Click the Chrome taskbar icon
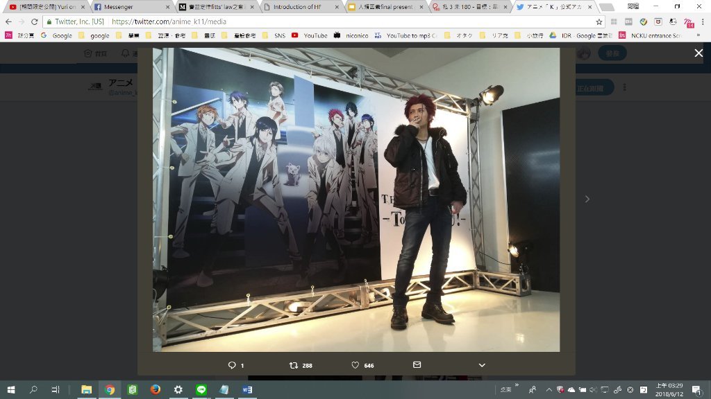Viewport: 711px width, 399px height. coord(109,389)
